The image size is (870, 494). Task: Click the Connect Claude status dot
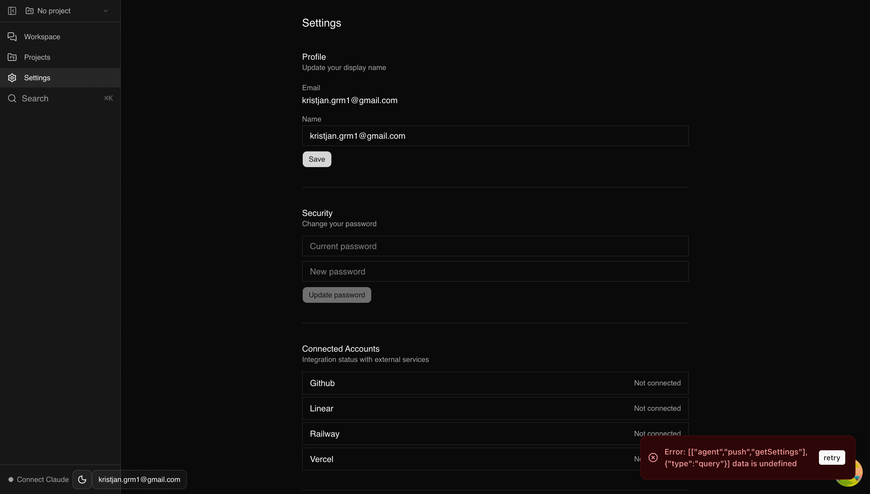pos(11,480)
